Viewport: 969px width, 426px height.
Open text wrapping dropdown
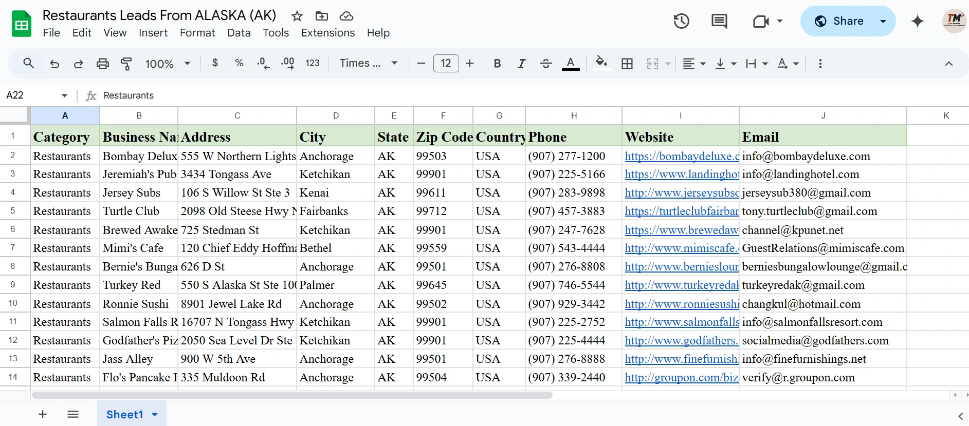pos(757,64)
